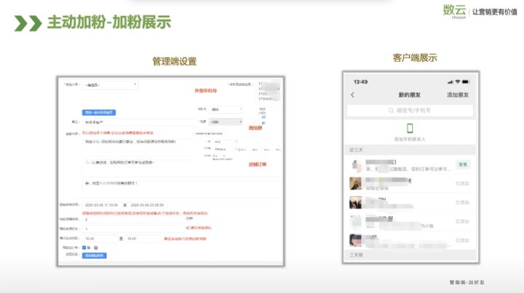The height and width of the screenshot is (293, 524).
Task: Click the green double-arrow icon before the slide title
Action: [x=28, y=23]
